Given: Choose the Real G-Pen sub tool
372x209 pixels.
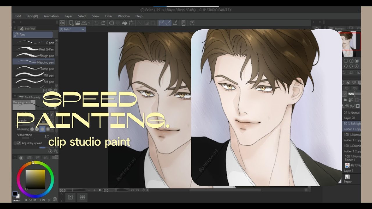Looking at the screenshot, I should point(34,49).
